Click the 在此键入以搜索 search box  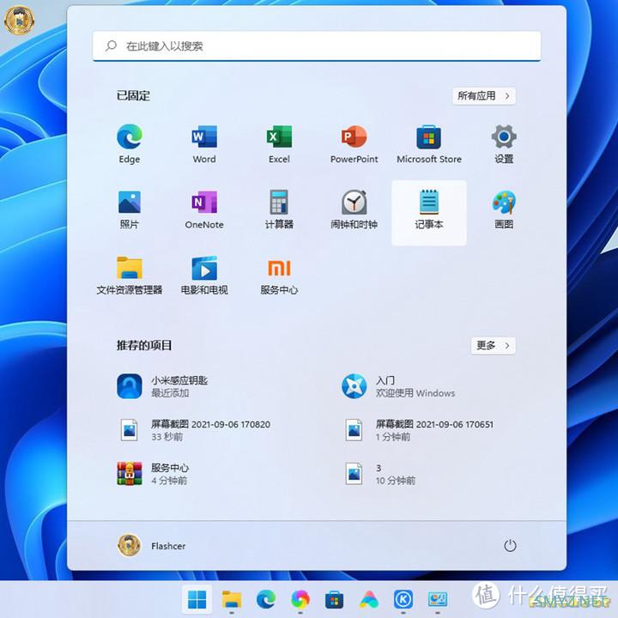(x=317, y=46)
